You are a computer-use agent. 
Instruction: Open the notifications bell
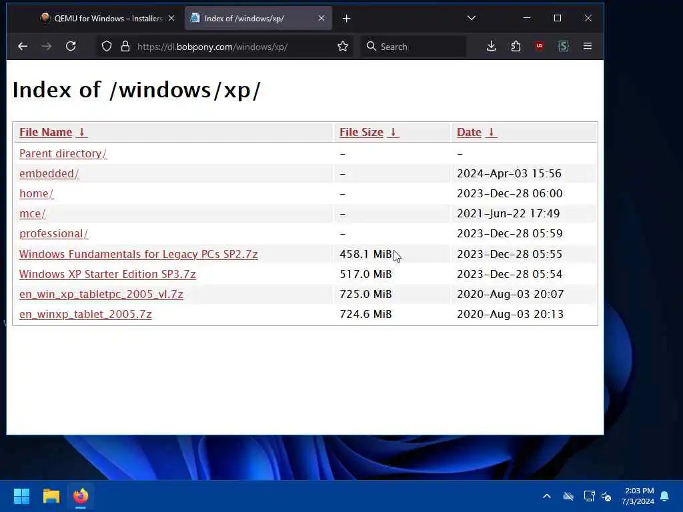[665, 496]
